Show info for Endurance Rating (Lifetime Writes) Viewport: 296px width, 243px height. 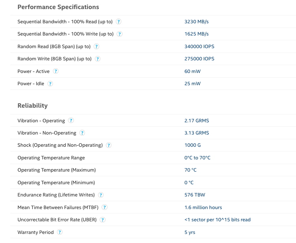pyautogui.click(x=101, y=195)
